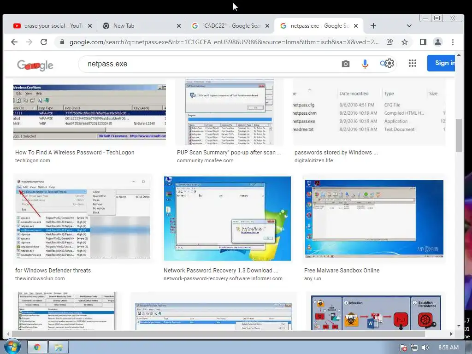Open a new browser tab
472x354 pixels.
click(x=373, y=26)
